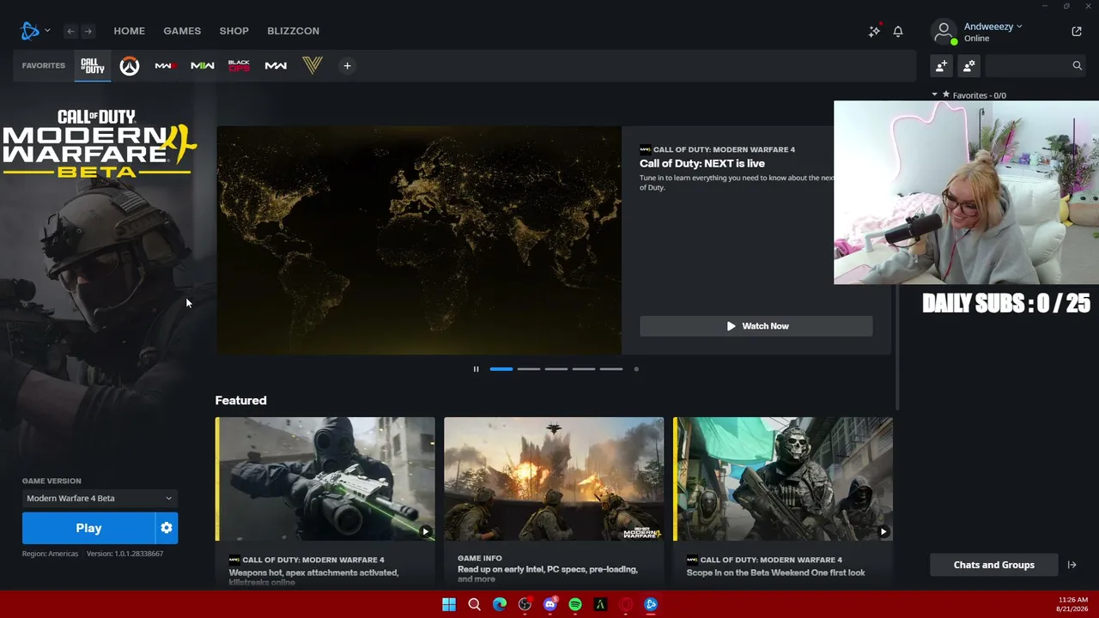Open Windows taskbar search
The width and height of the screenshot is (1099, 618).
point(474,604)
